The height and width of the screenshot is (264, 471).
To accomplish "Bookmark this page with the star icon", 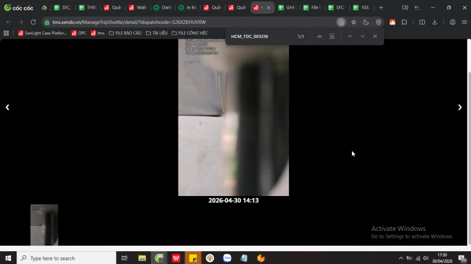I will [x=353, y=22].
